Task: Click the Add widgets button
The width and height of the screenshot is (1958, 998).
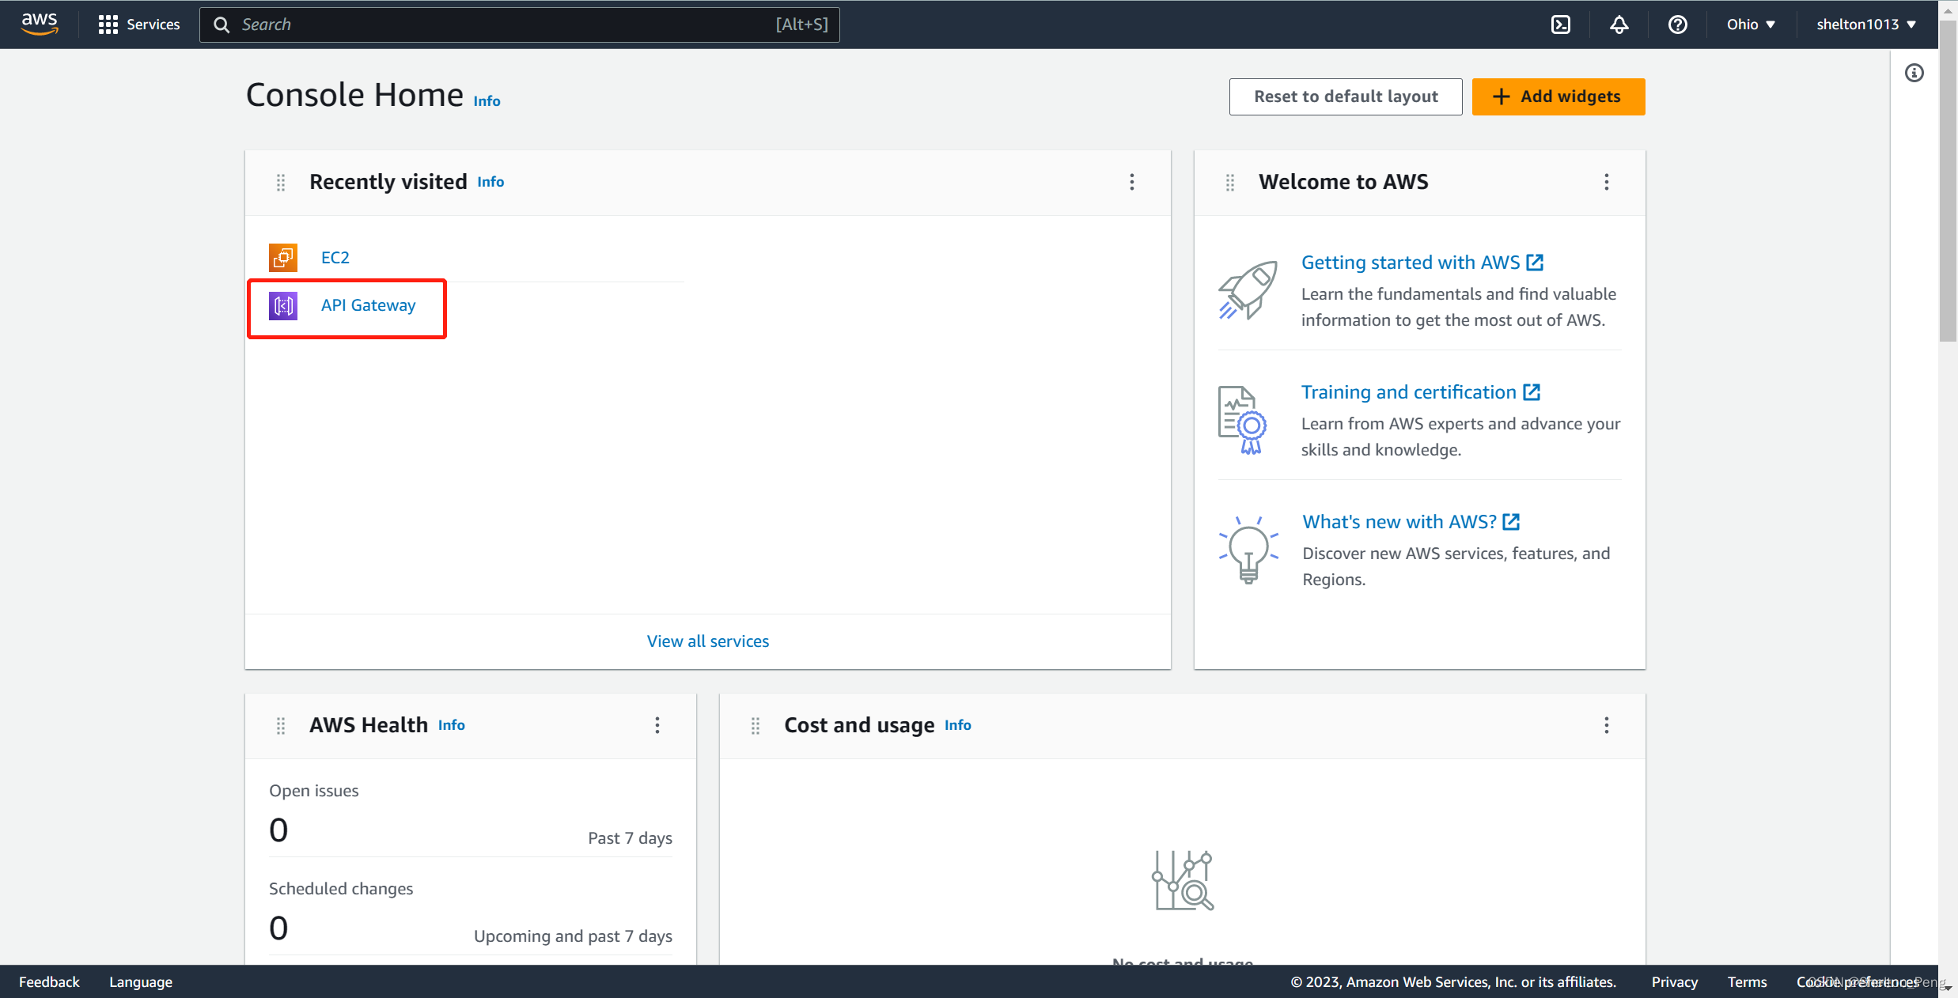Action: (x=1558, y=96)
